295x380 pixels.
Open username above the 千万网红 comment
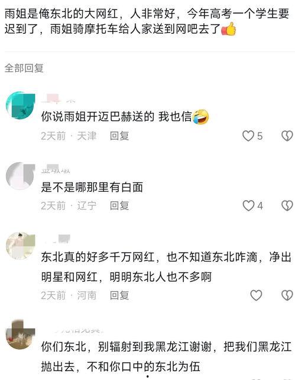56,239
